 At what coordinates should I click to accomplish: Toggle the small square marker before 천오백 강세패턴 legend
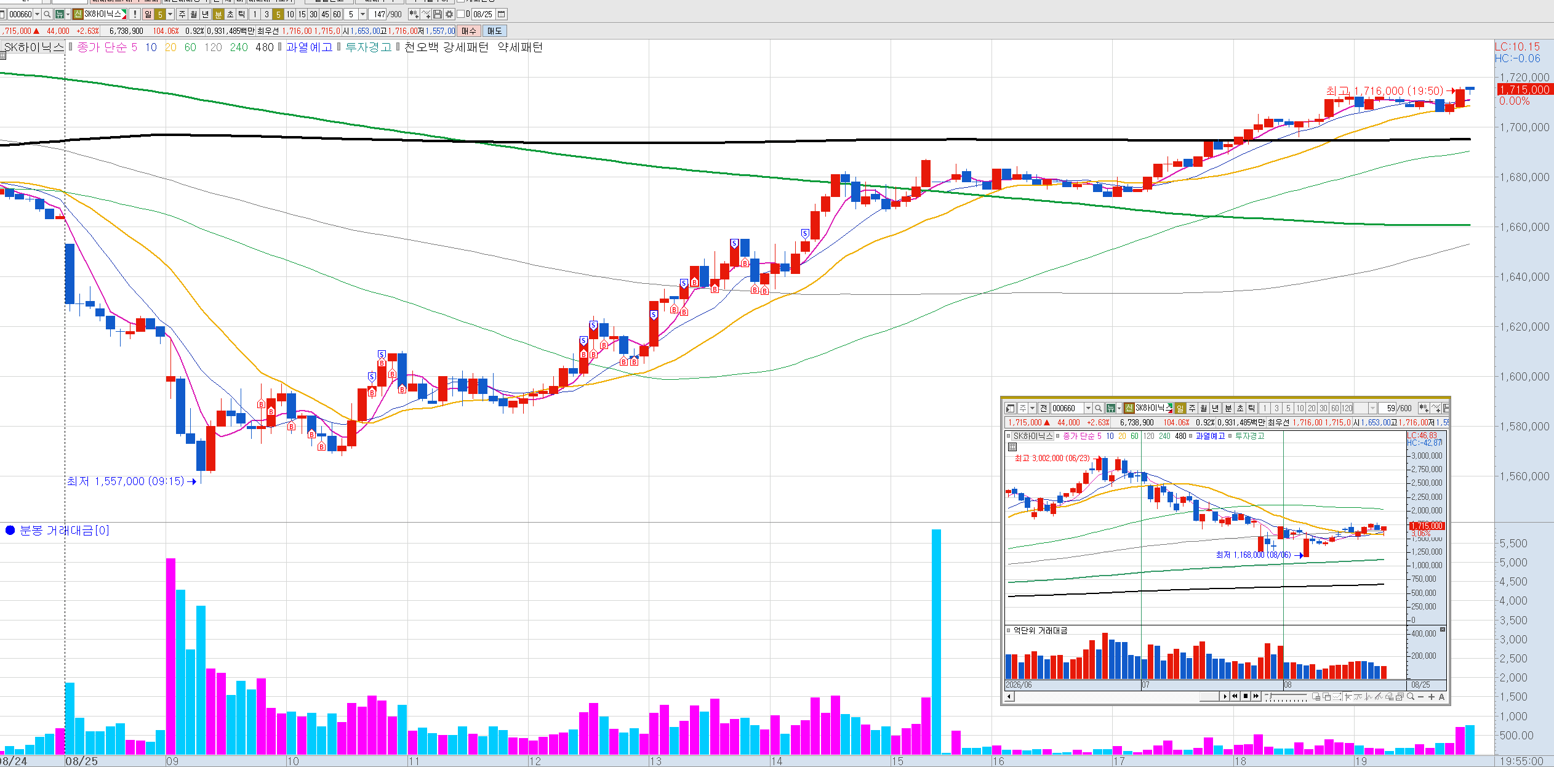(398, 47)
